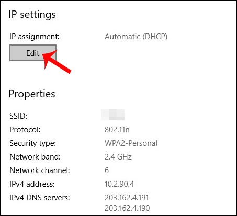Click the Protocol label
The width and height of the screenshot is (237, 216).
(25, 130)
